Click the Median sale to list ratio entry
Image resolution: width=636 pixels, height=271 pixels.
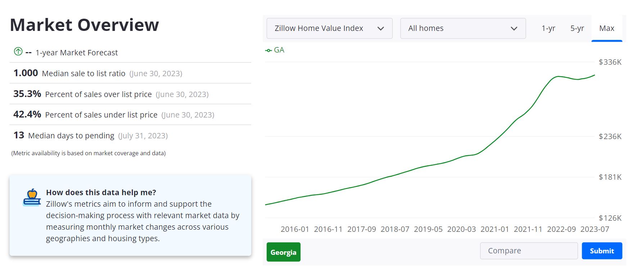97,73
